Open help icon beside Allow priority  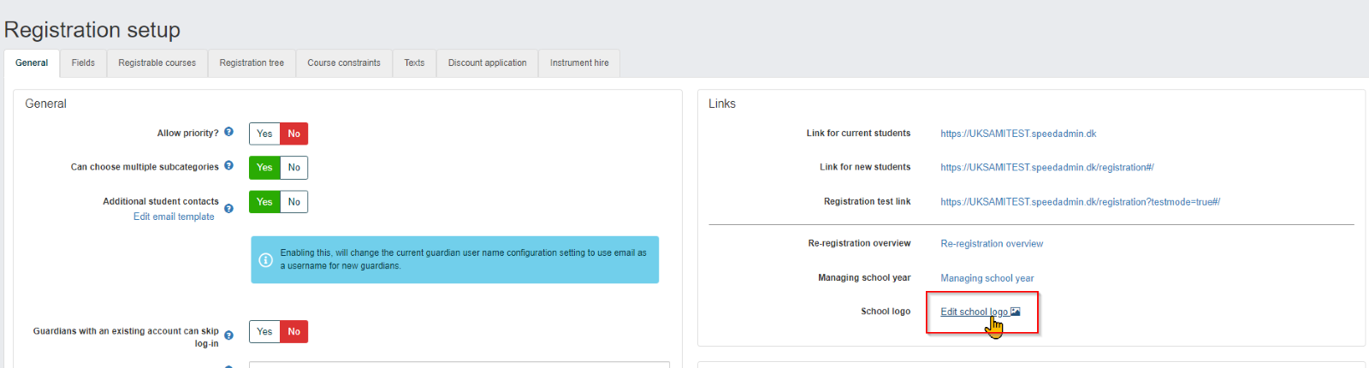[228, 132]
